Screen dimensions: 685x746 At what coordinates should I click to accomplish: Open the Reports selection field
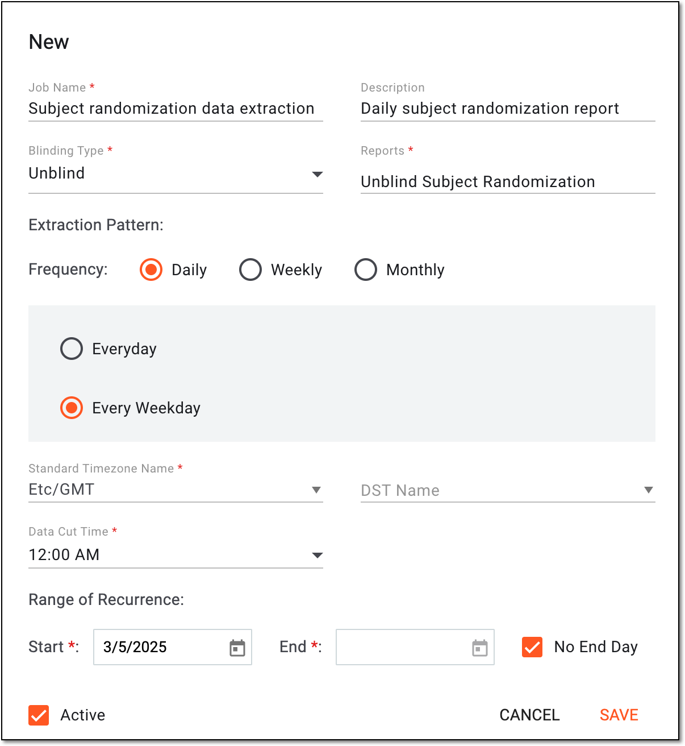point(508,181)
